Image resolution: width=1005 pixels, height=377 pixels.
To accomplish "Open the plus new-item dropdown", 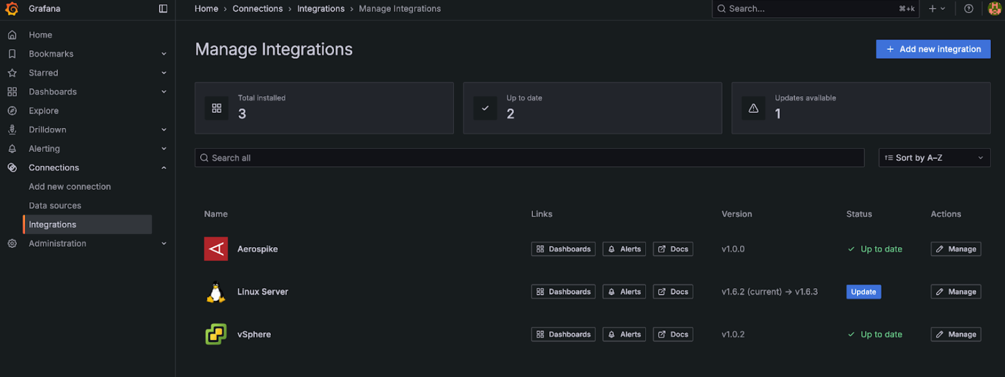I will 937,9.
